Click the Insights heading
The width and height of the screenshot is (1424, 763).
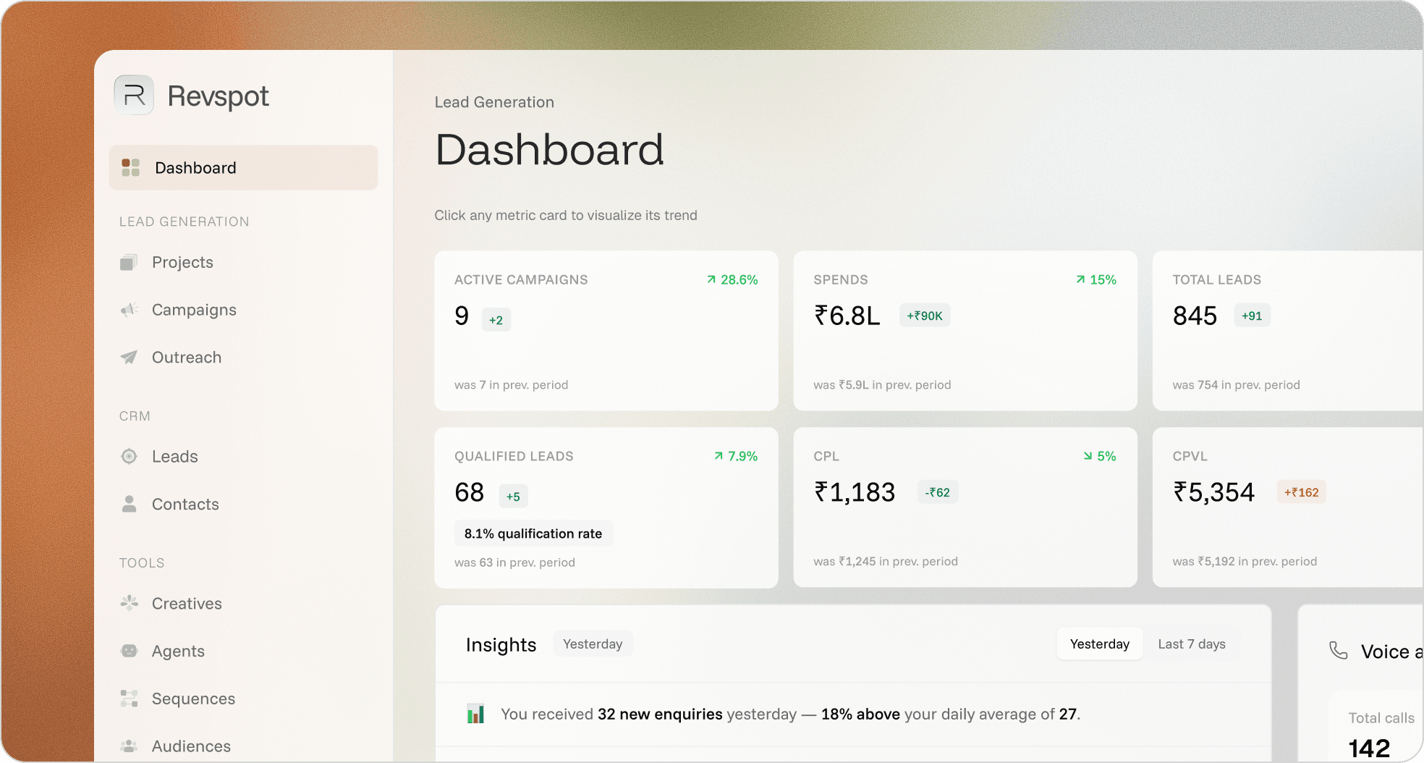(501, 644)
